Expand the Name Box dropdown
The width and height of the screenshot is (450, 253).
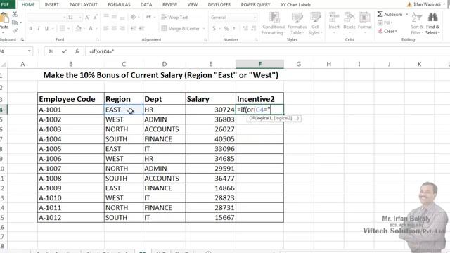coord(30,51)
